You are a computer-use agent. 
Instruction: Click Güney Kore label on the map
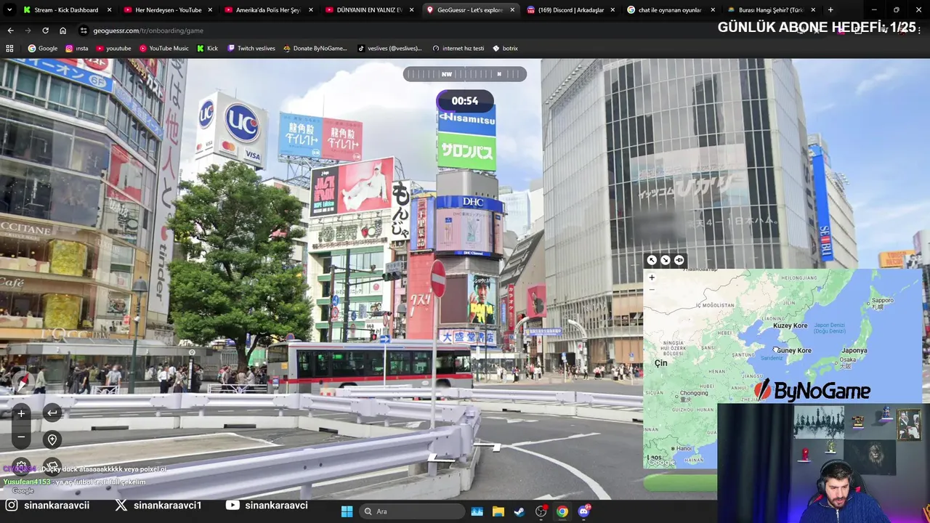(794, 351)
